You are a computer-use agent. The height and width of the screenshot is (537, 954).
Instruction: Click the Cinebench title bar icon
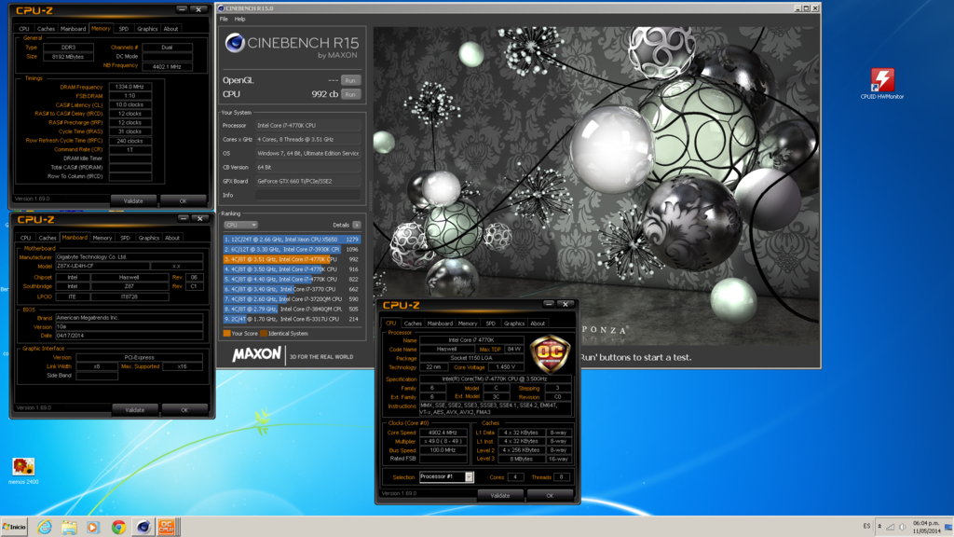221,8
